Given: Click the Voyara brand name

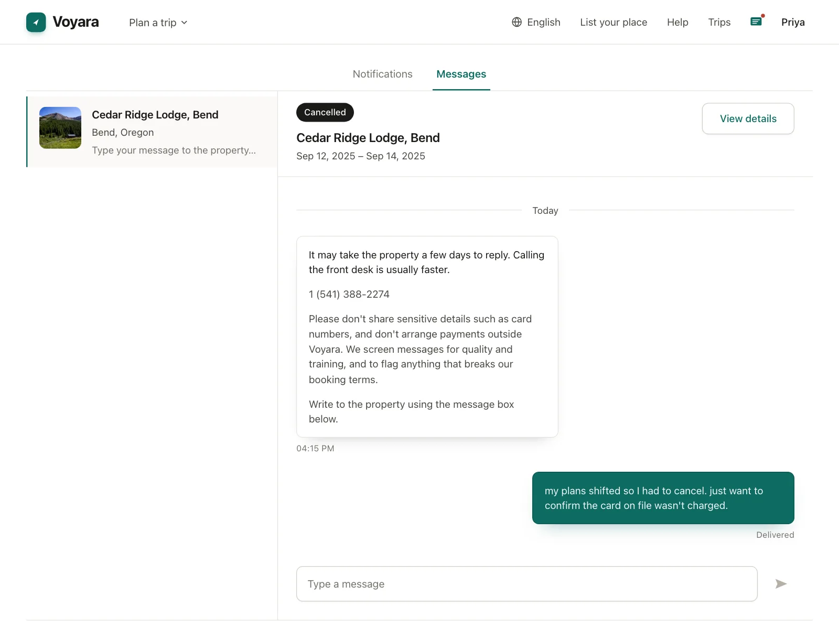Looking at the screenshot, I should click(76, 22).
